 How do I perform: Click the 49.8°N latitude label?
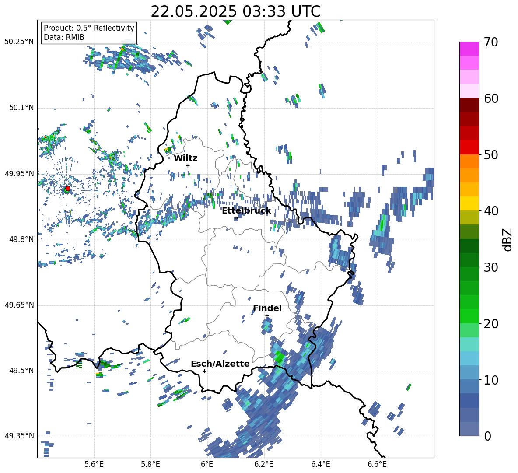coord(21,239)
